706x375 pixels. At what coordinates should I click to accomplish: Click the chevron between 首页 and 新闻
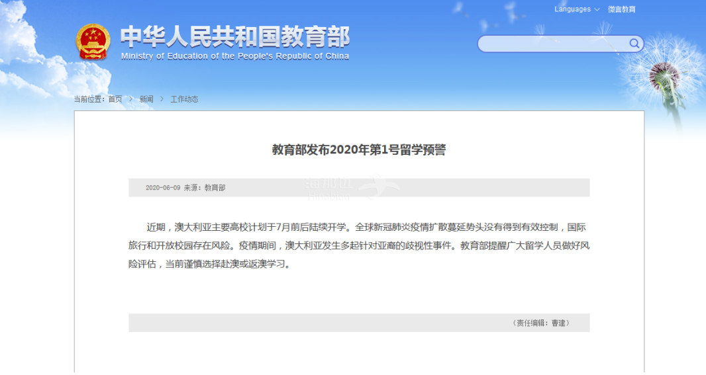(x=131, y=99)
